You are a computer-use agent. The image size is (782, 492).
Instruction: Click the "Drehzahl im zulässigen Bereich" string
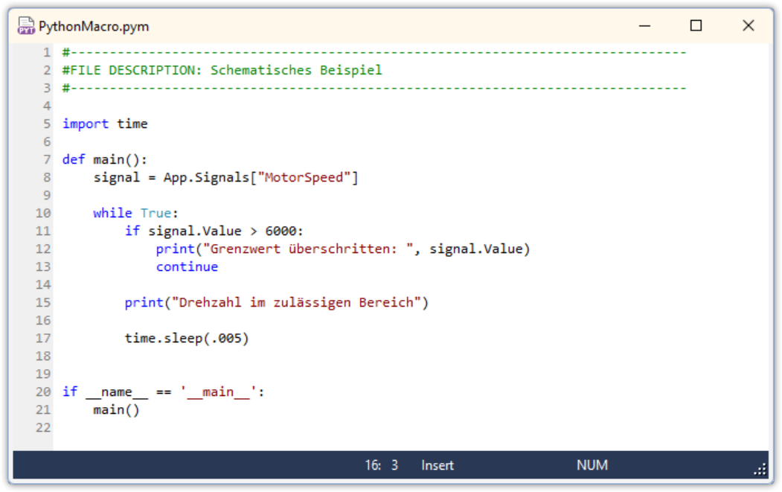[296, 302]
